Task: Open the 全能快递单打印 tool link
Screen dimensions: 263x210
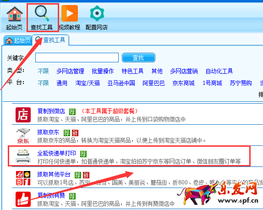Action: (x=57, y=153)
